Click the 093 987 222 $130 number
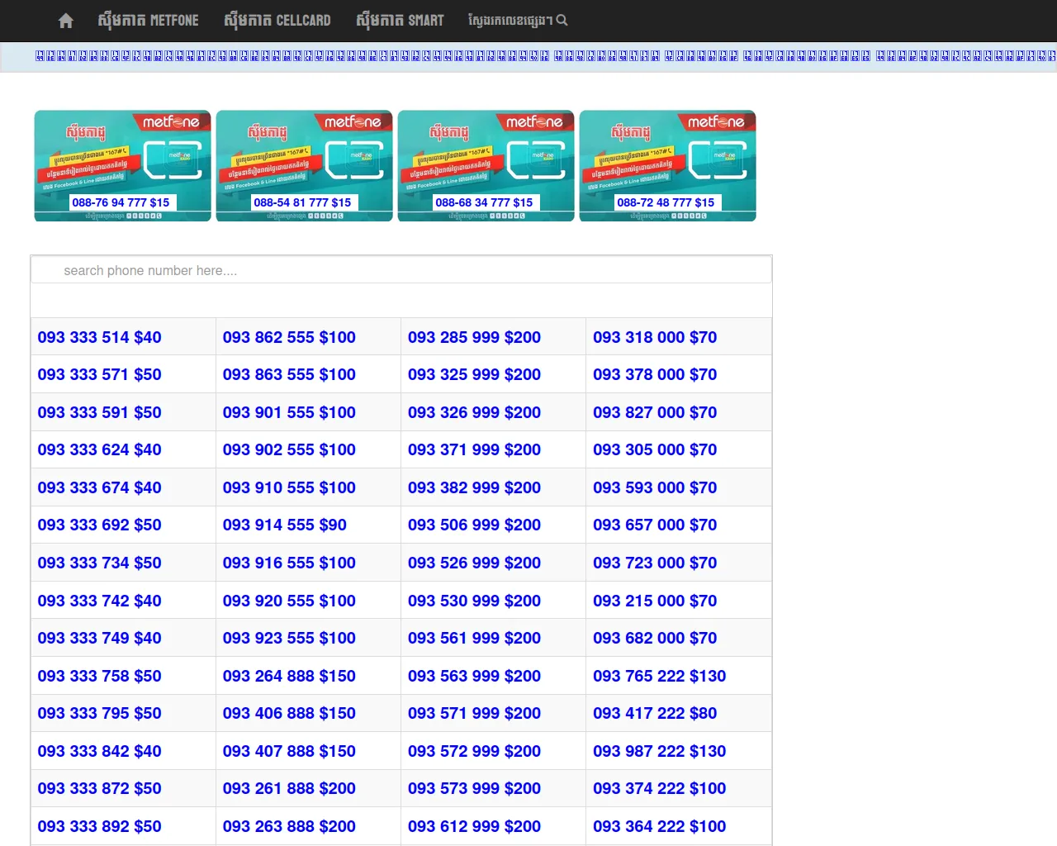This screenshot has width=1057, height=846. pyautogui.click(x=659, y=751)
